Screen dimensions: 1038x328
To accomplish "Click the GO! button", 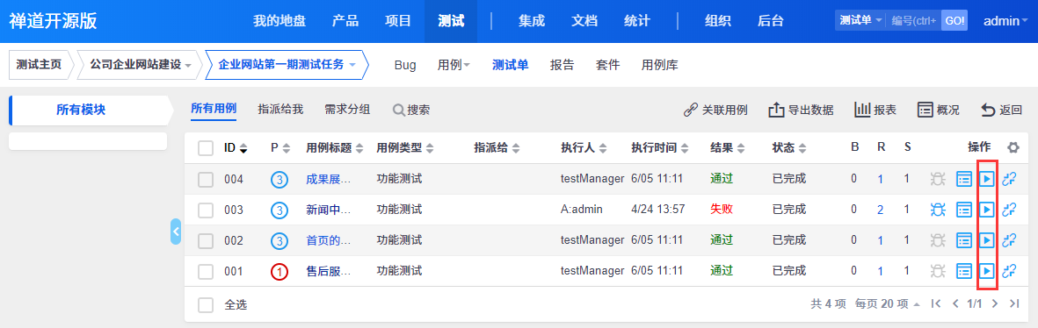I will [x=955, y=20].
